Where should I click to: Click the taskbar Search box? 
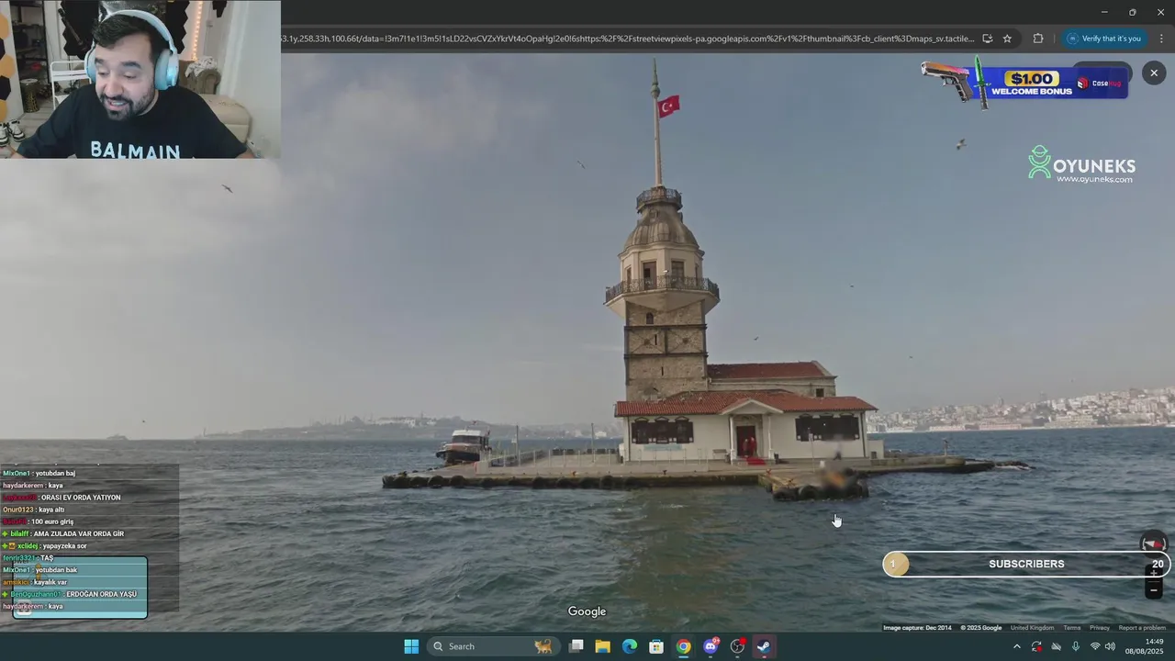point(494,646)
